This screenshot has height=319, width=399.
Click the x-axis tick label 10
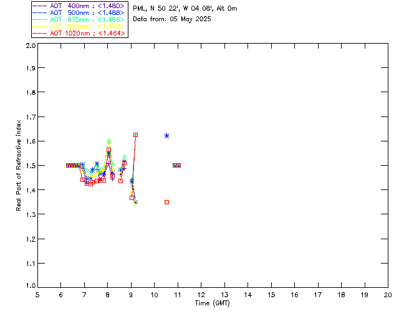154,295
